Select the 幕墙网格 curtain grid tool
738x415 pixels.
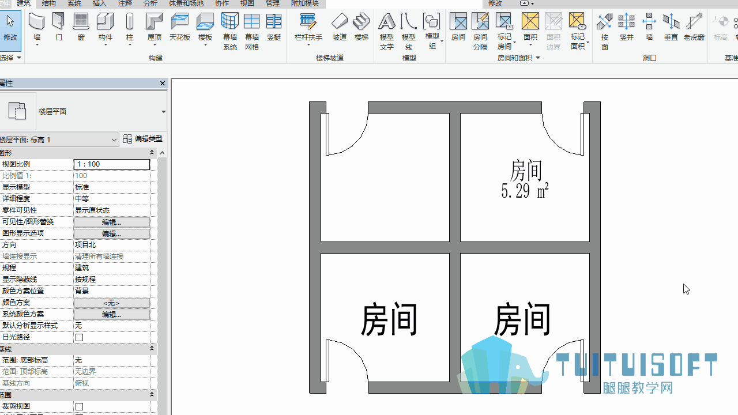coord(252,31)
